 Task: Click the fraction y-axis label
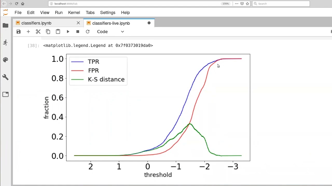(46, 107)
